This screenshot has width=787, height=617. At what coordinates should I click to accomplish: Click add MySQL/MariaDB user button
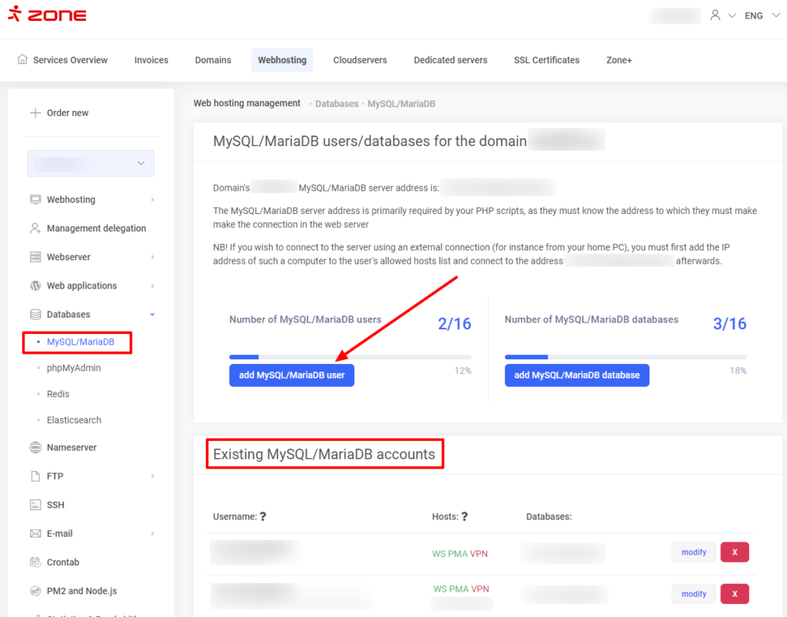tap(291, 375)
